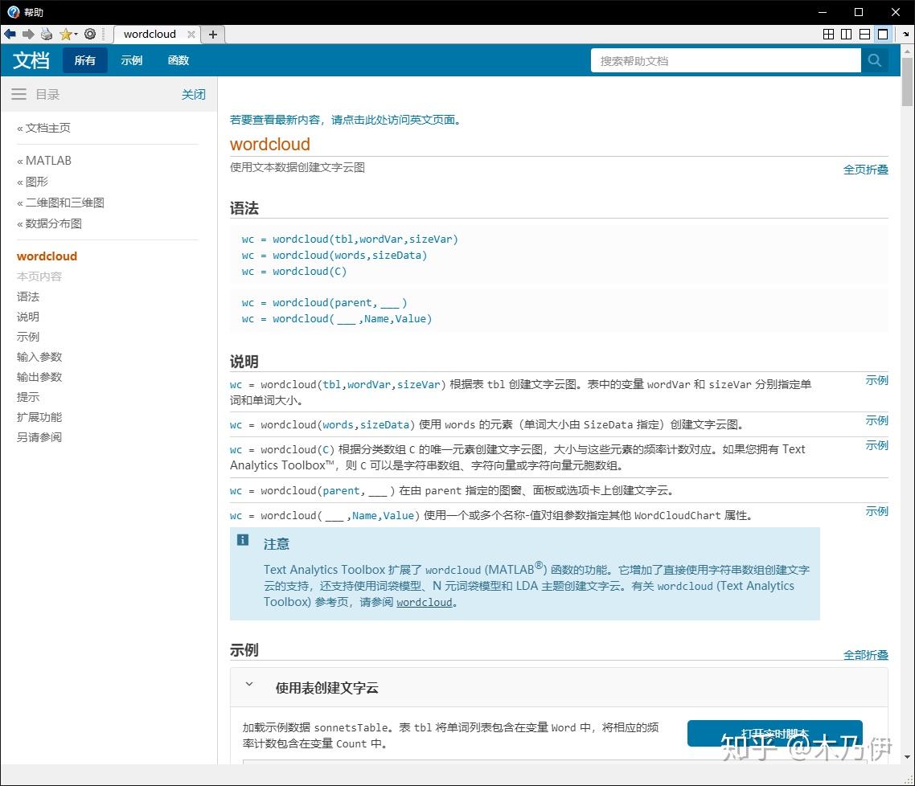This screenshot has width=915, height=786.
Task: Tile pages in four-pane grid layout
Action: (828, 34)
